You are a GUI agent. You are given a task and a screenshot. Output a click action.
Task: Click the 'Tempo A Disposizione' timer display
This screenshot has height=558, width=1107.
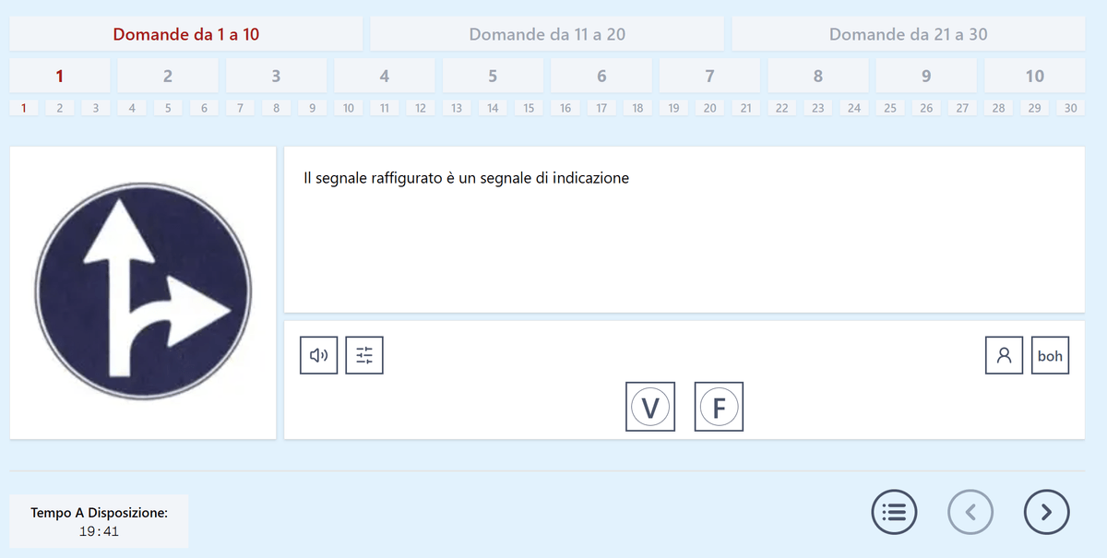(x=97, y=520)
